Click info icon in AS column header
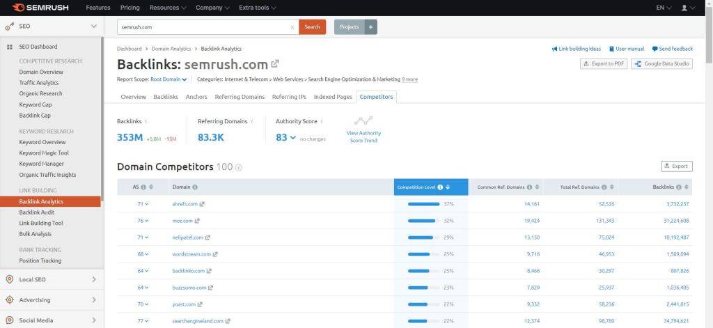Viewport: 713px width, 328px height. pyautogui.click(x=143, y=187)
